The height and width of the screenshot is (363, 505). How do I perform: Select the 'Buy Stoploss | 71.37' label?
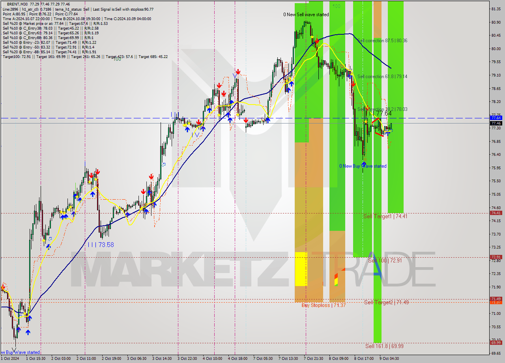pyautogui.click(x=324, y=305)
